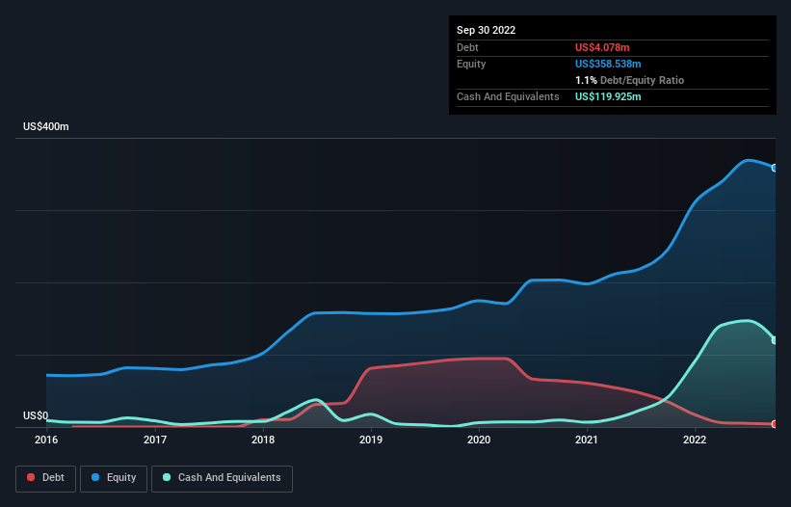
Task: Click the 2016 x-axis label
Action: (x=46, y=440)
